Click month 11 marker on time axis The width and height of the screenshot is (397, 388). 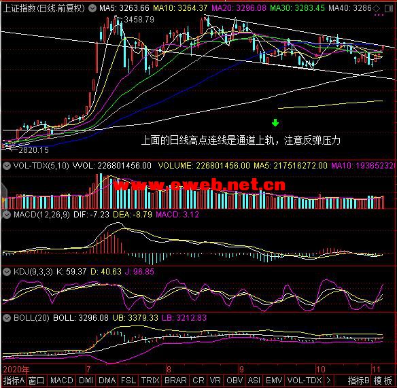tap(376, 370)
